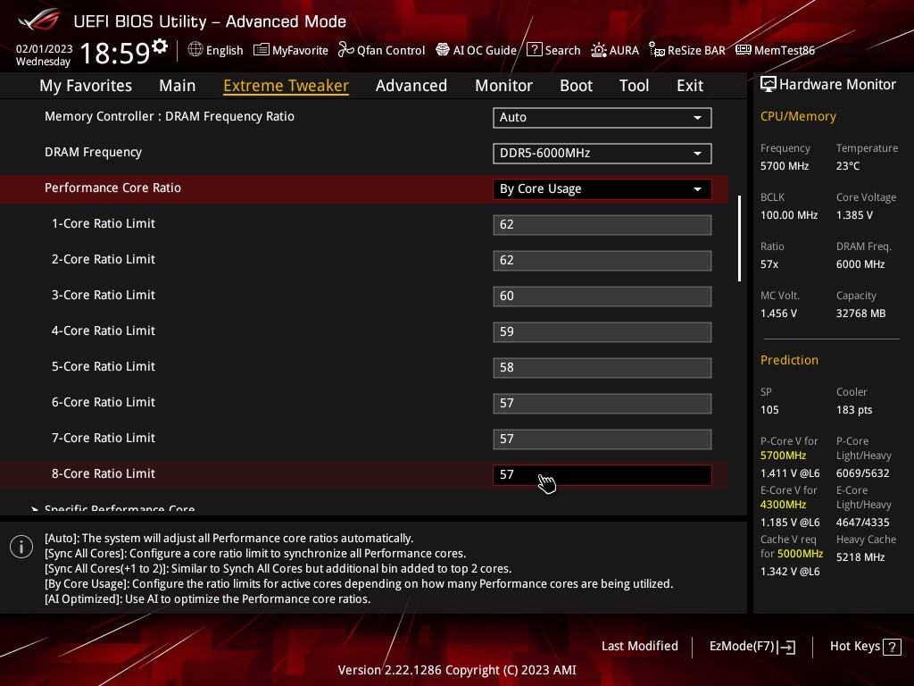
Task: Open MyFavorite list icon
Action: pyautogui.click(x=262, y=50)
